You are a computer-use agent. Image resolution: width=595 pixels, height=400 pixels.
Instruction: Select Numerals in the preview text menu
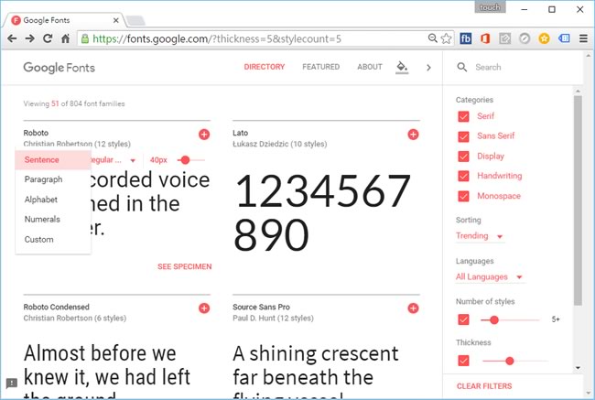(53, 220)
